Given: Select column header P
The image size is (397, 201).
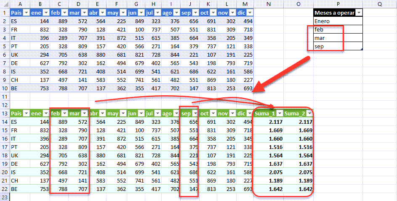Looking at the screenshot, I should (x=338, y=4).
